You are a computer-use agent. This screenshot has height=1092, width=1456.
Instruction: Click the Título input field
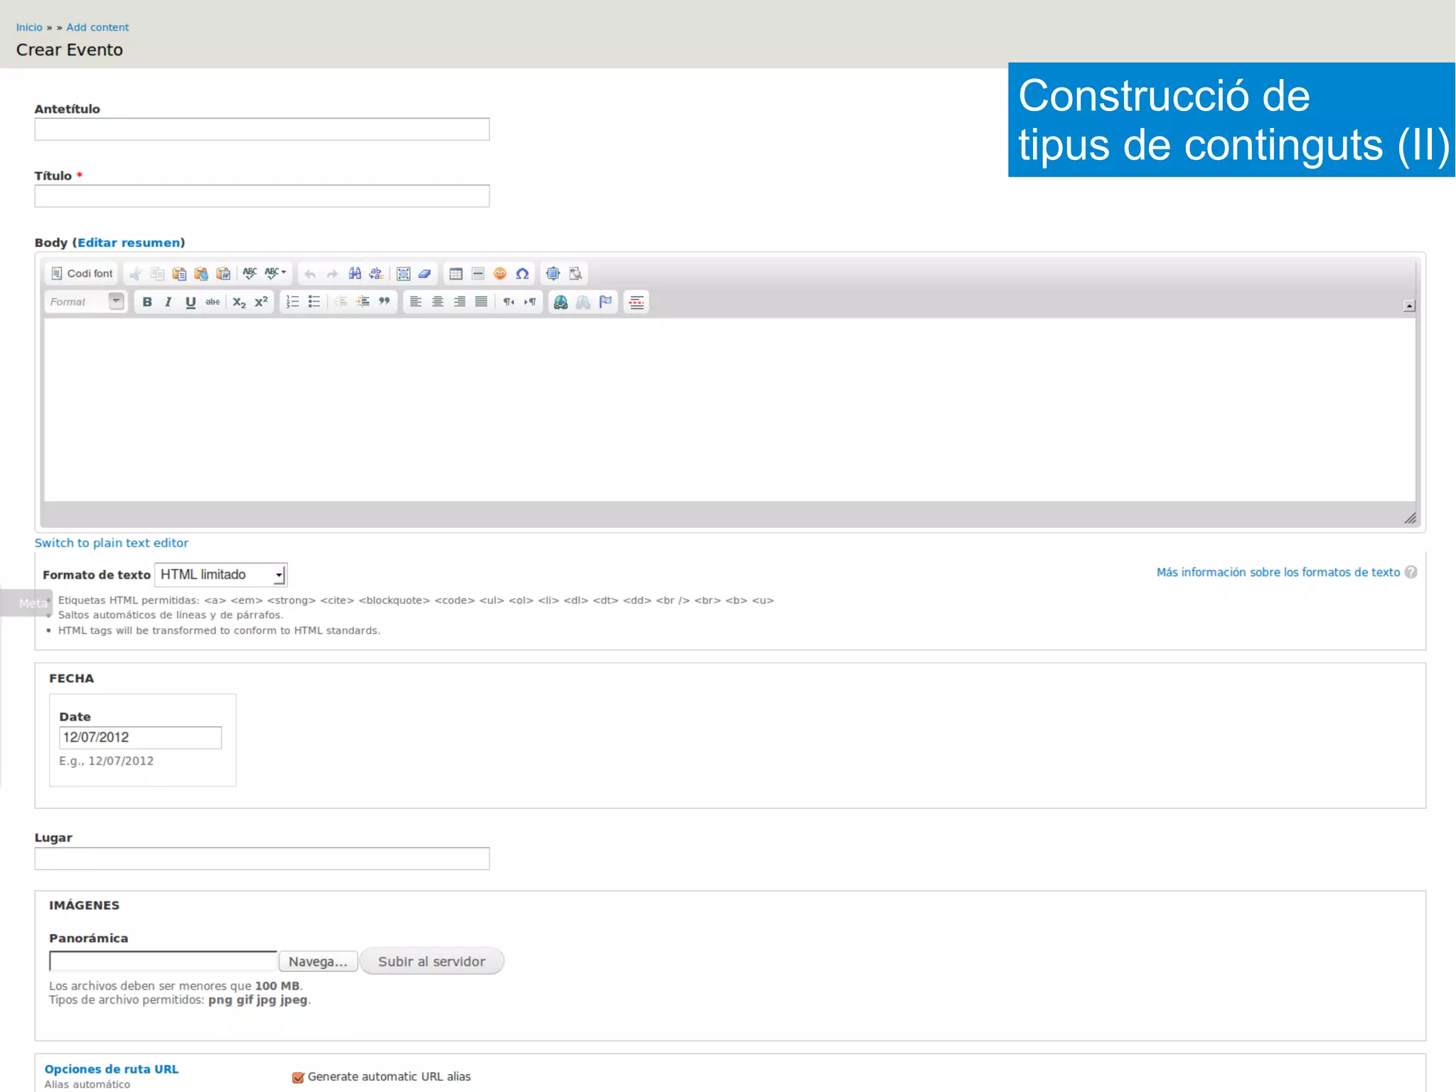click(x=262, y=196)
